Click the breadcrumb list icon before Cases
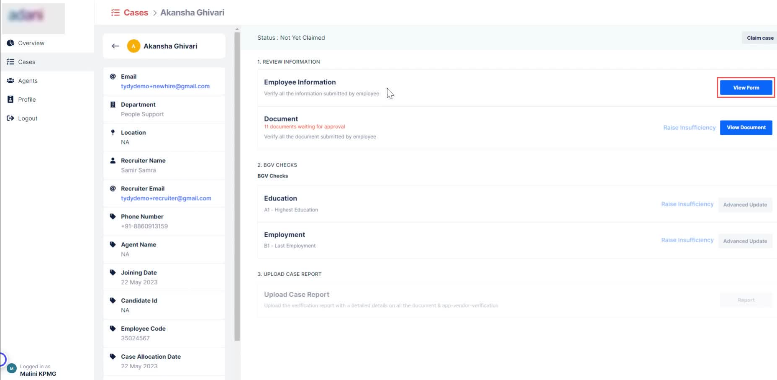Image resolution: width=777 pixels, height=380 pixels. point(115,13)
